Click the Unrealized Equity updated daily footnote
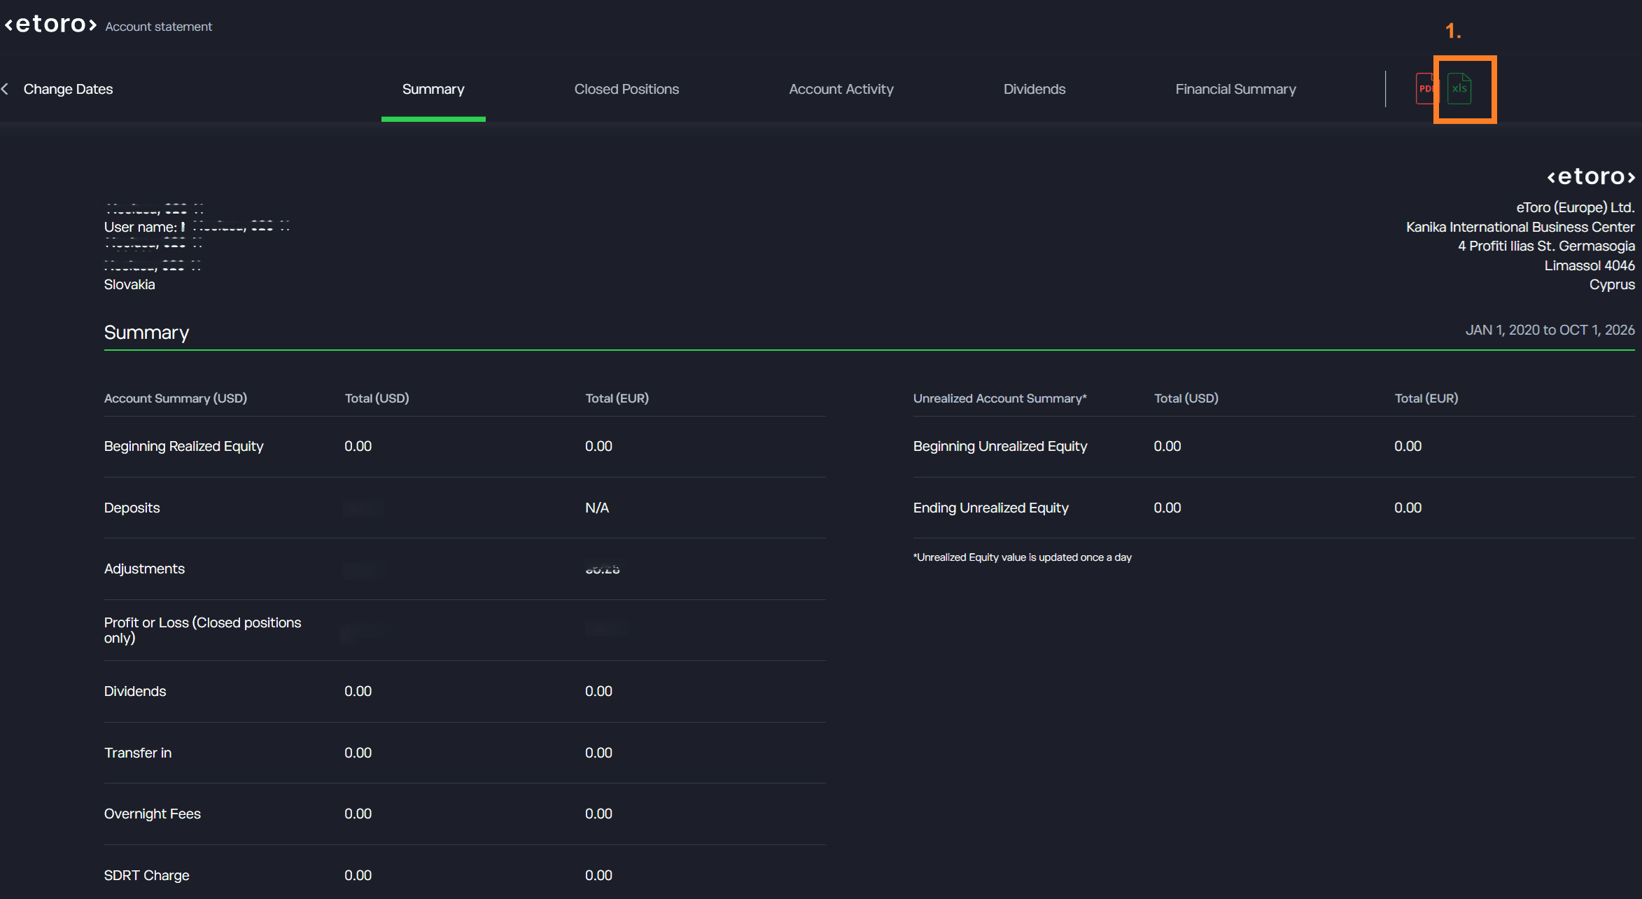Image resolution: width=1642 pixels, height=899 pixels. click(1023, 557)
